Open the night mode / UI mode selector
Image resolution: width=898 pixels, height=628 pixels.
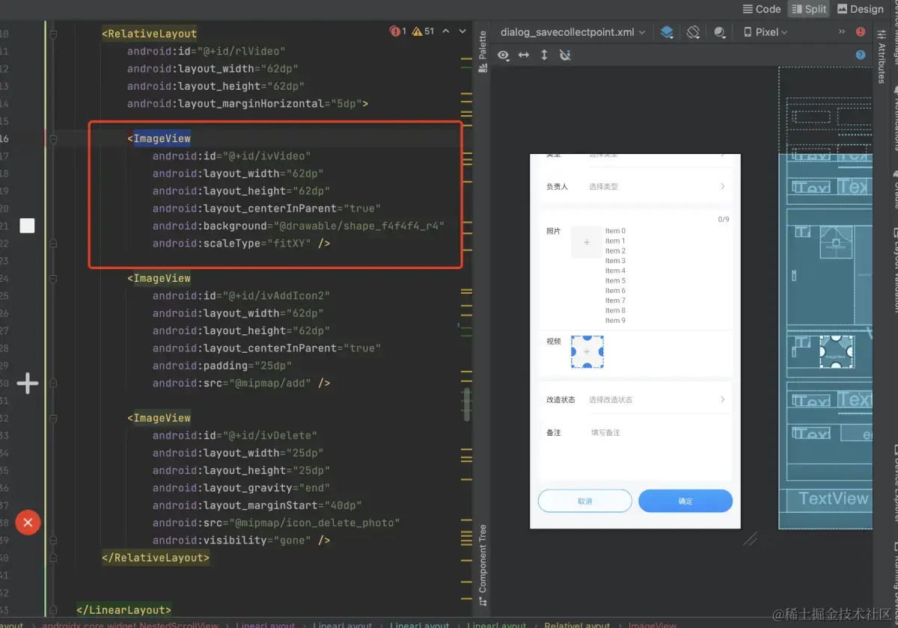click(x=720, y=32)
